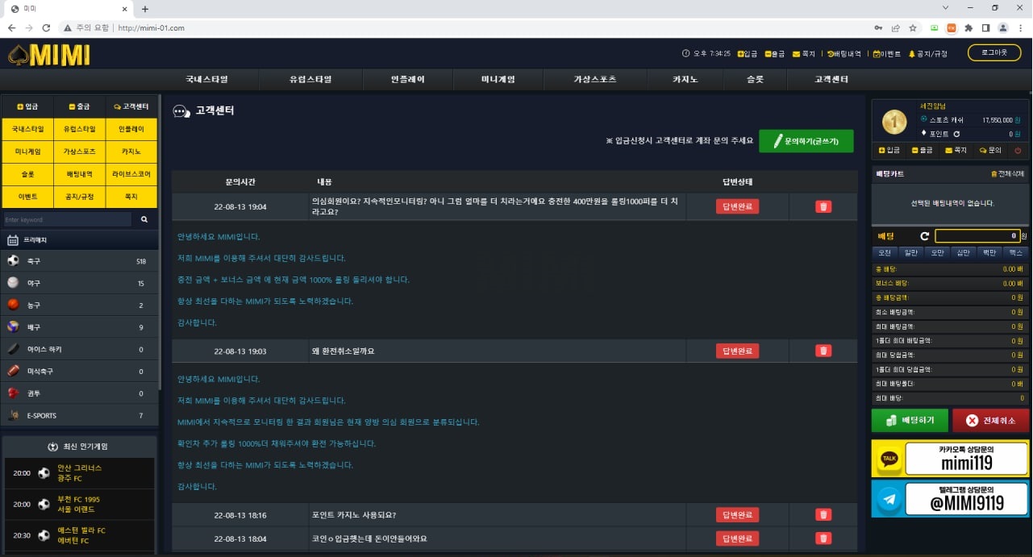Click 고객센터 tab in the left sidebar
The width and height of the screenshot is (1033, 557).
pyautogui.click(x=131, y=106)
